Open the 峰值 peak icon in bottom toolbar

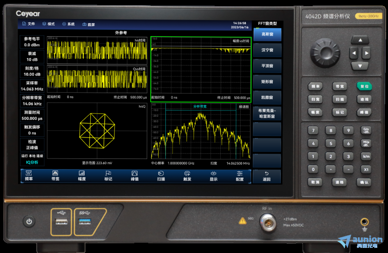[135, 176]
